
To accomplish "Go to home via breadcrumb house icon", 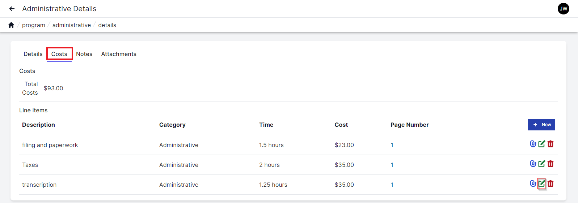I will pyautogui.click(x=11, y=25).
